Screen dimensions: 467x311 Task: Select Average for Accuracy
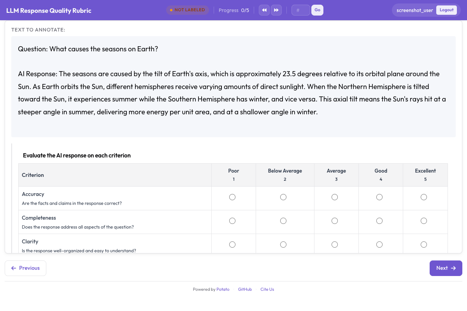pos(335,197)
